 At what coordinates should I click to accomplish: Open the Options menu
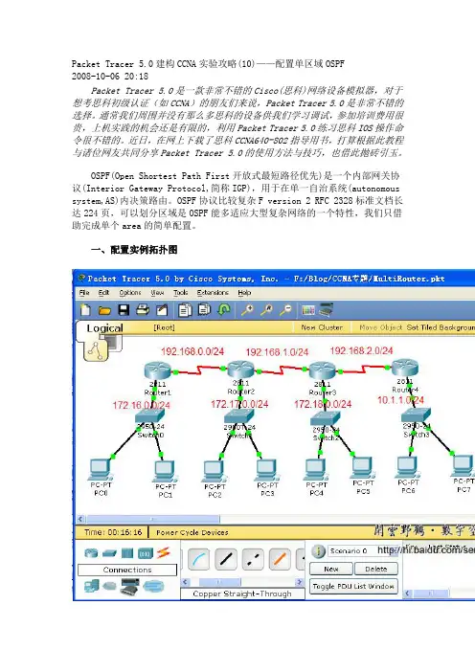130,292
